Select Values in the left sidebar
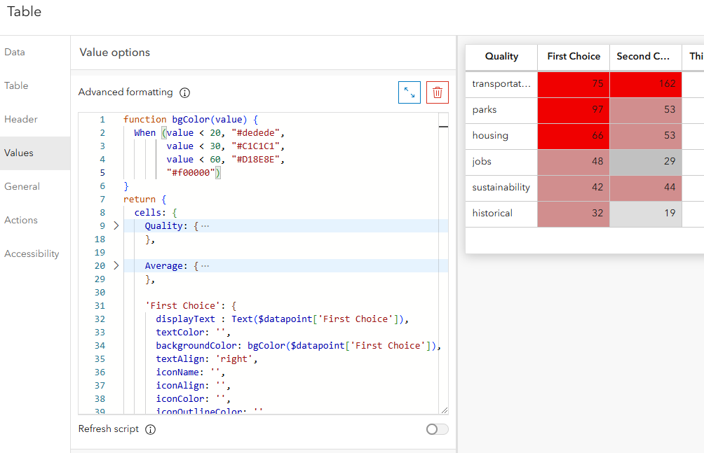Screen dimensions: 704x453 (x=18, y=153)
